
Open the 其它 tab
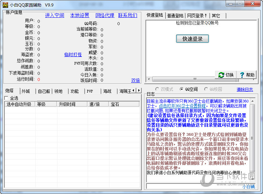[x=218, y=16]
